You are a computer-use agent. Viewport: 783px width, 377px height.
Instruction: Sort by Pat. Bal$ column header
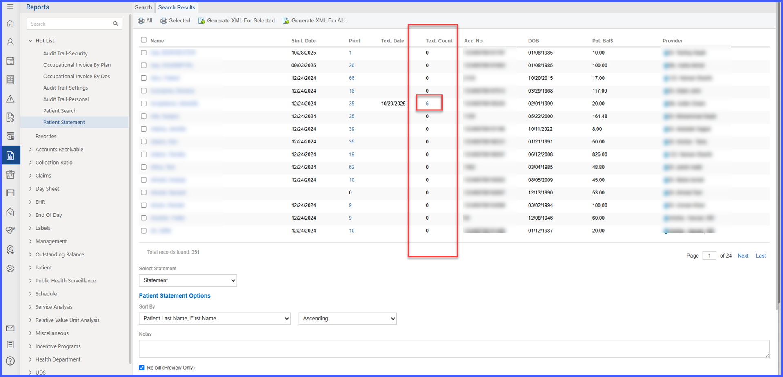pyautogui.click(x=603, y=41)
